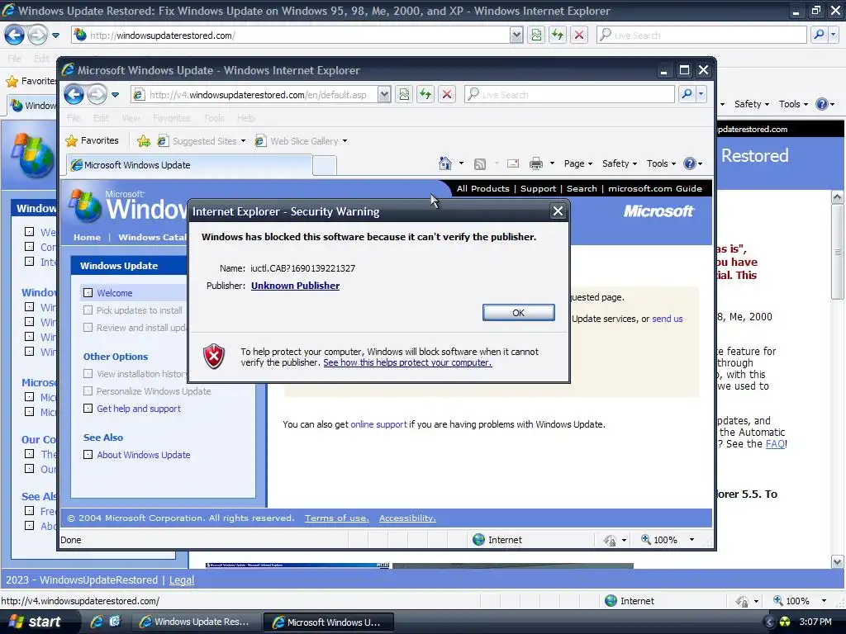This screenshot has width=846, height=634.
Task: Open Accessibility footer link
Action: pyautogui.click(x=407, y=518)
